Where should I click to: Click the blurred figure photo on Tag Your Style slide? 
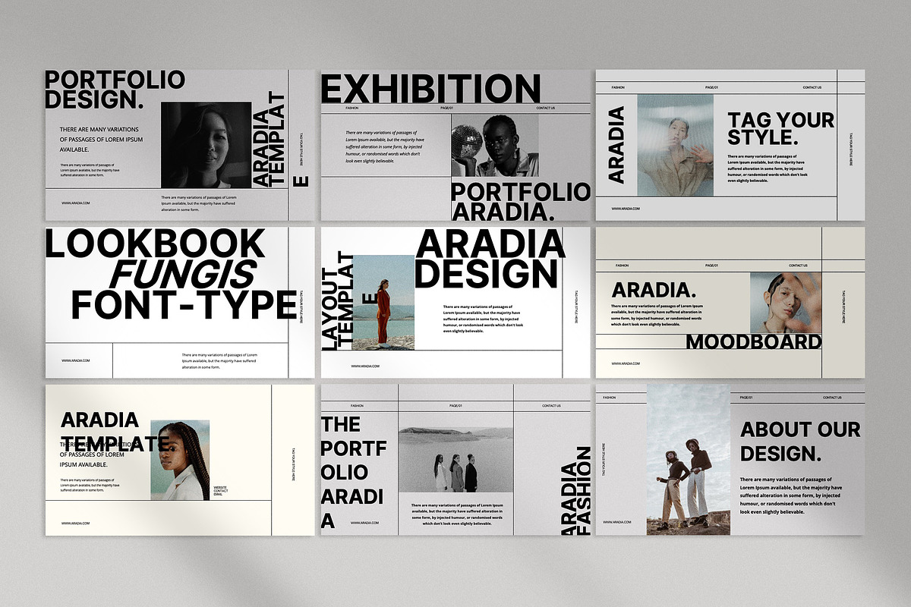tap(676, 145)
